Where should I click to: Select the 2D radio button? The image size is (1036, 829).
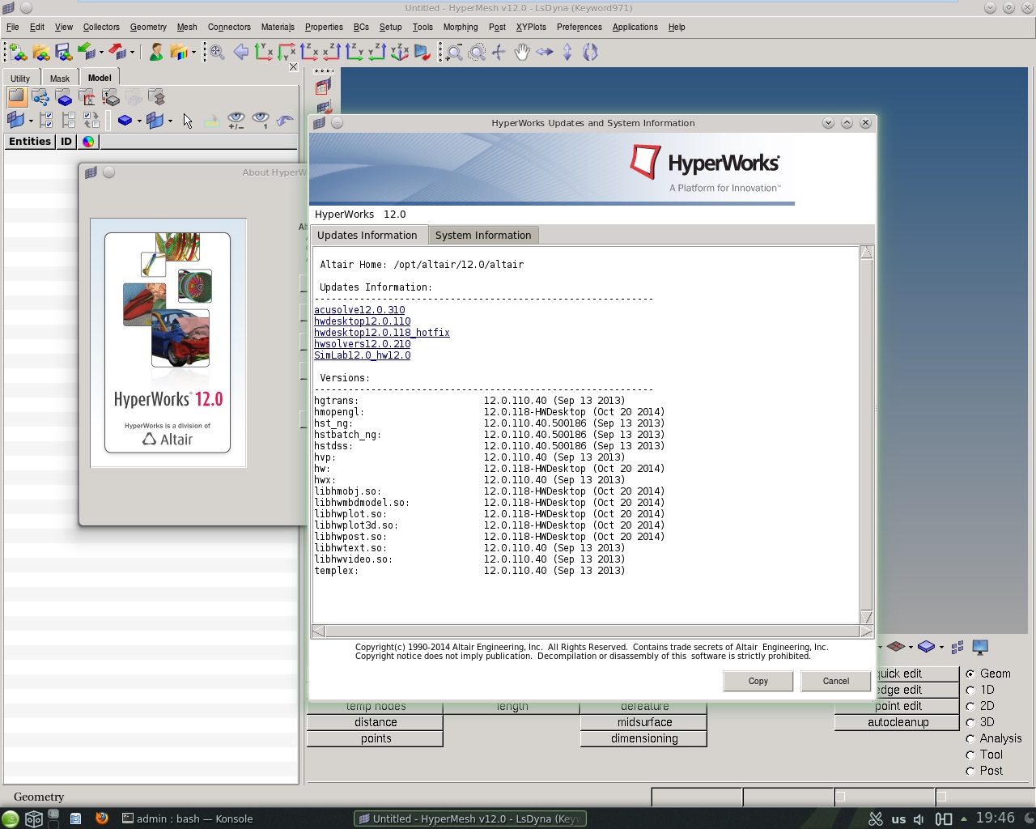970,706
